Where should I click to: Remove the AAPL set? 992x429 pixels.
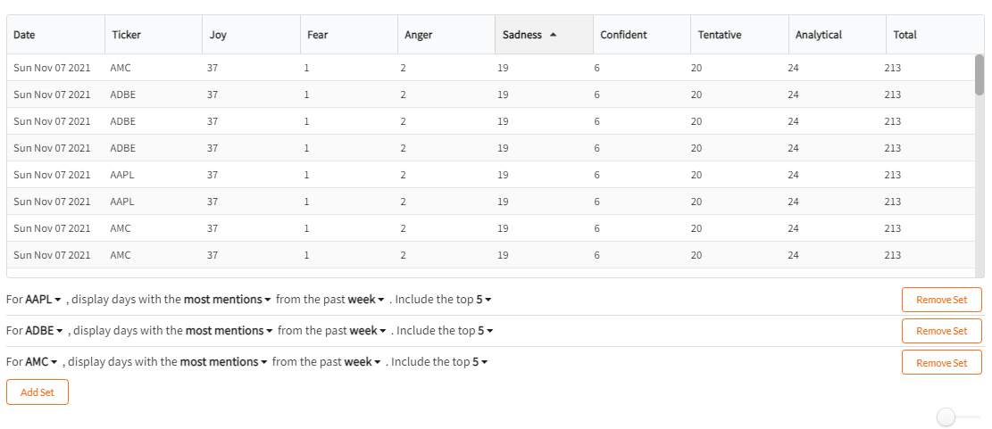point(941,300)
